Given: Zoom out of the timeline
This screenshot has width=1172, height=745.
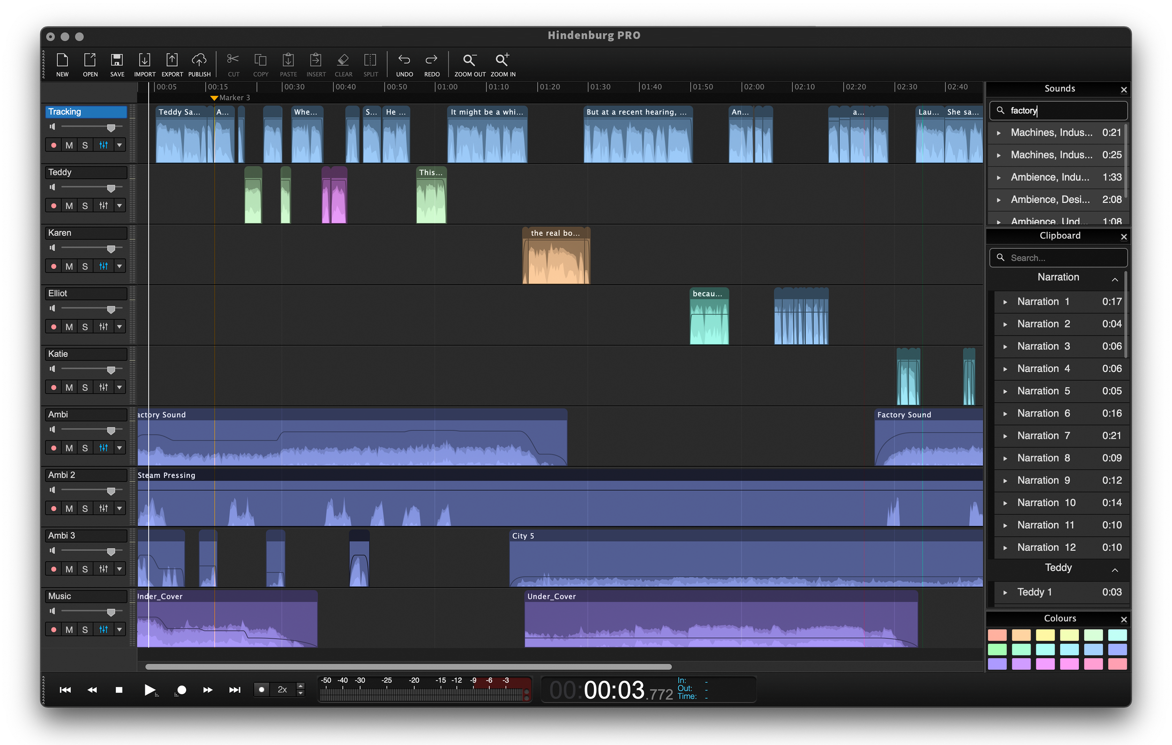Looking at the screenshot, I should pyautogui.click(x=470, y=65).
